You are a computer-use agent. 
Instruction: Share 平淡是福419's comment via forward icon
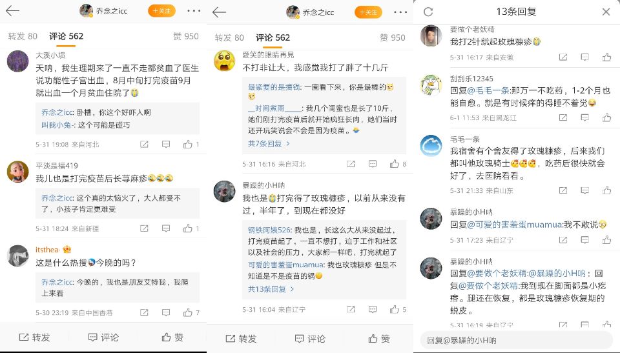pyautogui.click(x=144, y=228)
